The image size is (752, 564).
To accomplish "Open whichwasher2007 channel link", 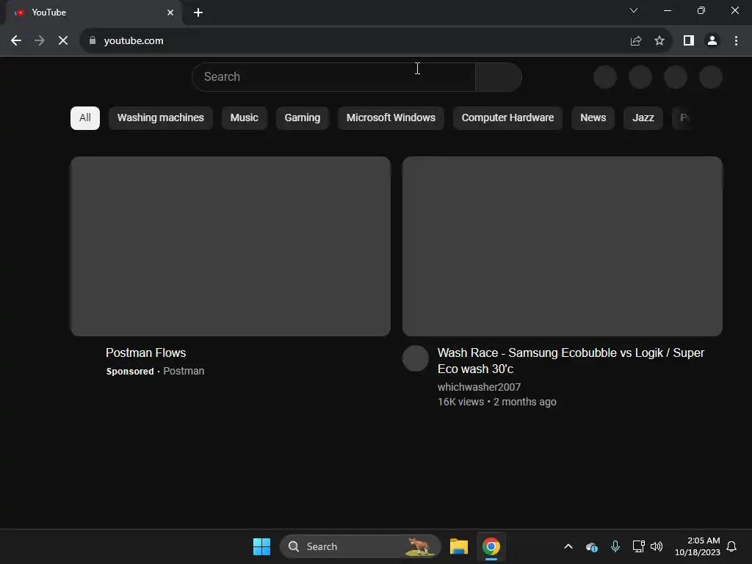I will coord(479,387).
